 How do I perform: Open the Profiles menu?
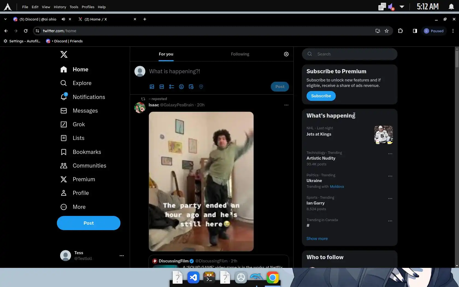point(88,7)
